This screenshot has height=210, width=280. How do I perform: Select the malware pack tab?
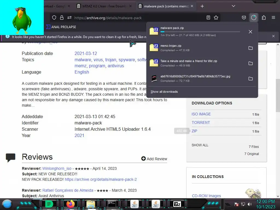pyautogui.click(x=166, y=6)
